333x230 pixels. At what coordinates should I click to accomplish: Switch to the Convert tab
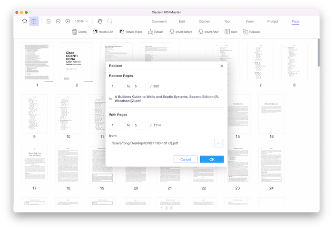tap(205, 21)
